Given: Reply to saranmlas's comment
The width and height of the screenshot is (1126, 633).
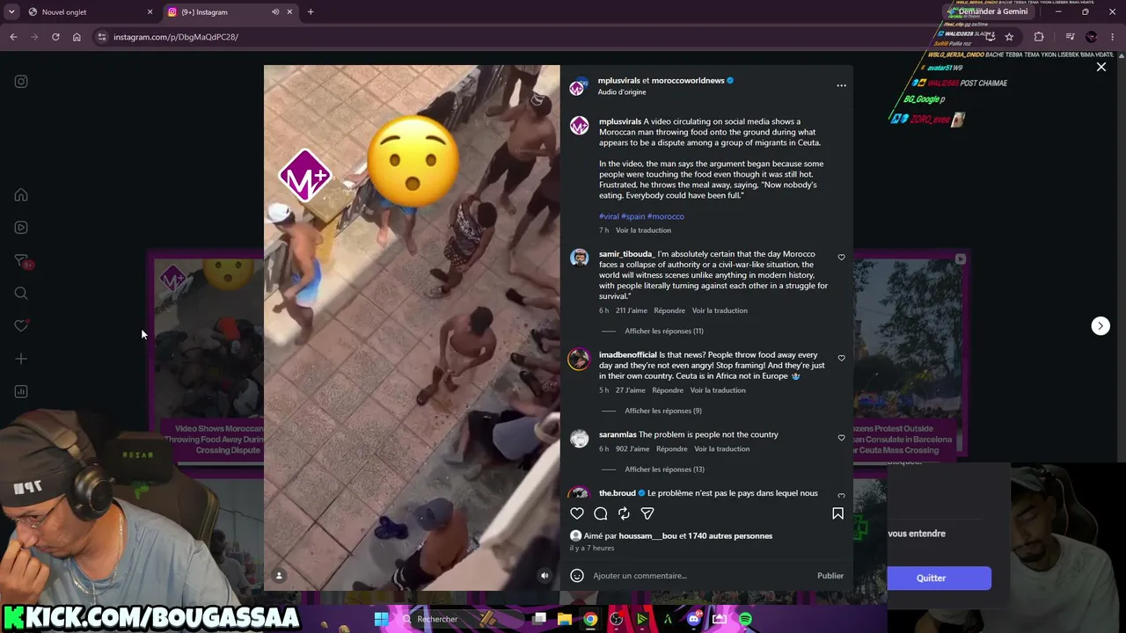Looking at the screenshot, I should 671,449.
